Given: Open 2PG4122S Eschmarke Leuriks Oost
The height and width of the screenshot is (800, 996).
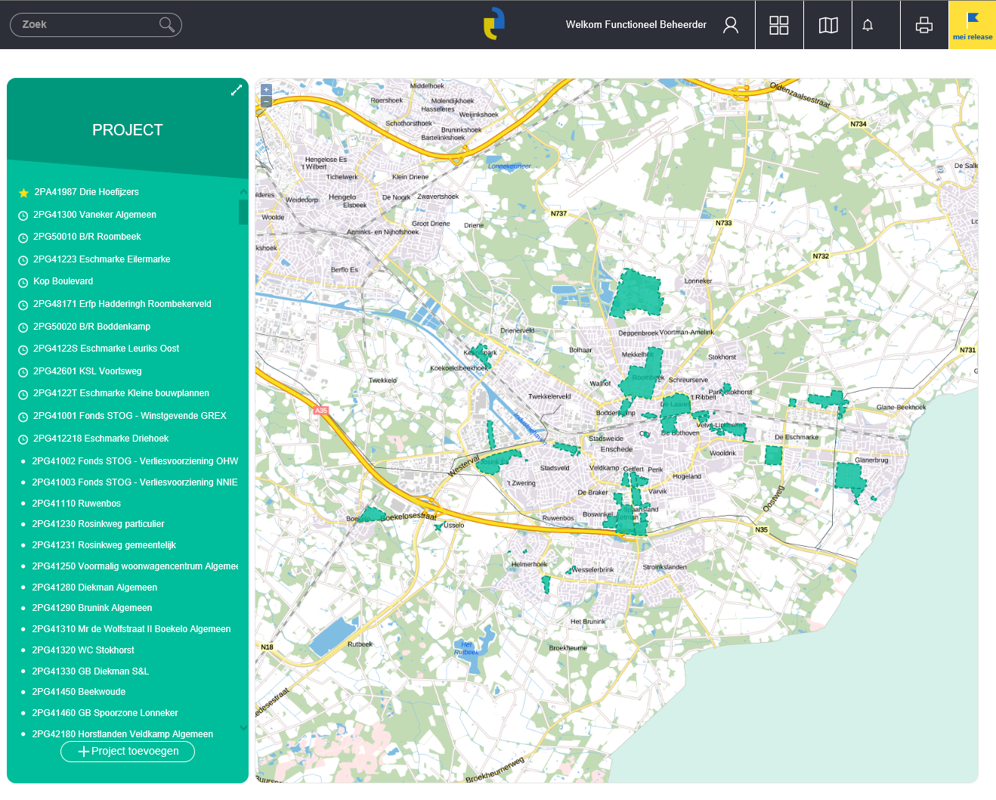Looking at the screenshot, I should click(107, 349).
